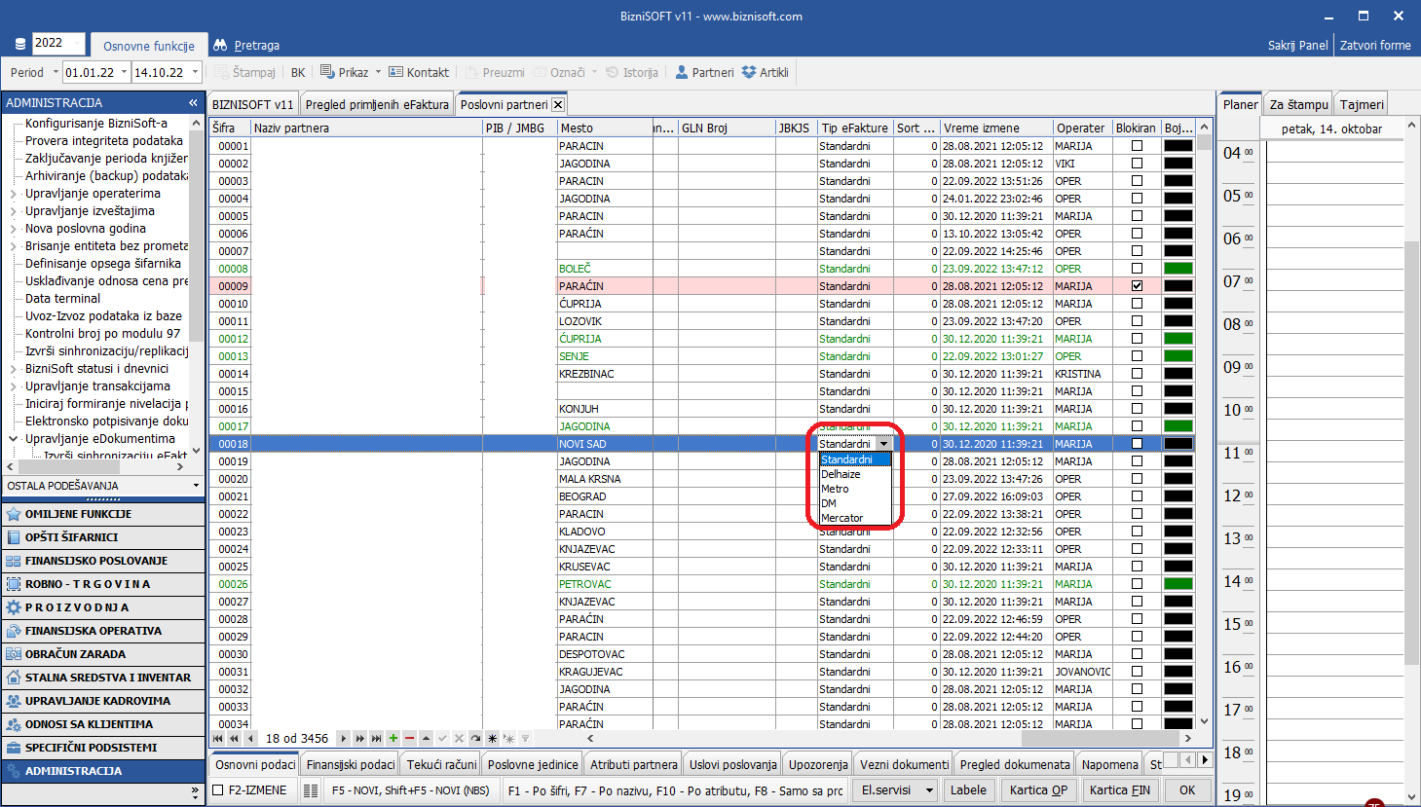Check Blokiran checkbox for partner 00001
Image resolution: width=1421 pixels, height=807 pixels.
click(x=1137, y=146)
